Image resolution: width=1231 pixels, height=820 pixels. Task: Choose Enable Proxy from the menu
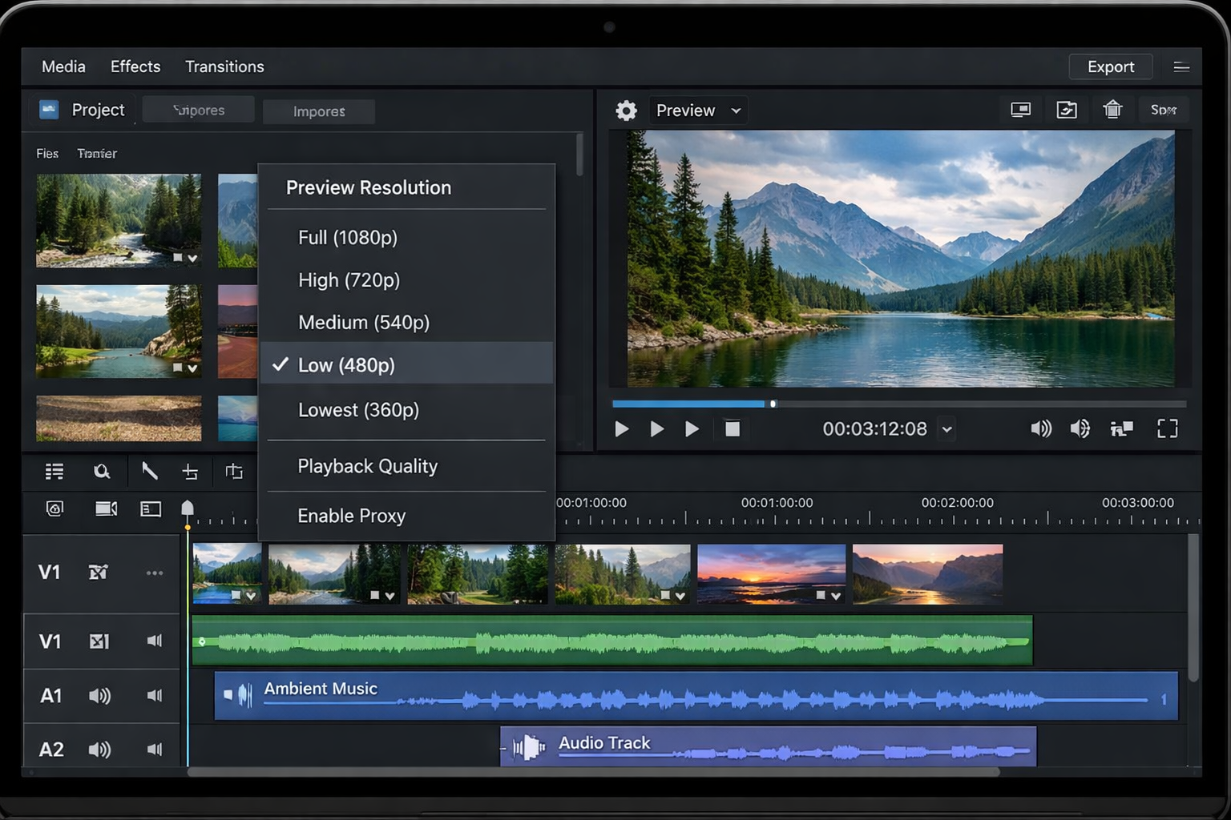(x=352, y=517)
